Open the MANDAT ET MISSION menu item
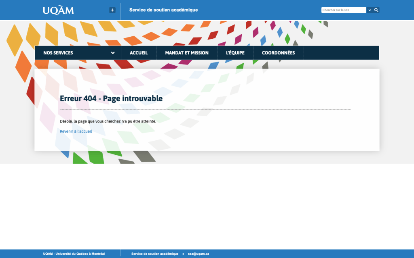Viewport: 414px width, 258px height. [x=187, y=53]
